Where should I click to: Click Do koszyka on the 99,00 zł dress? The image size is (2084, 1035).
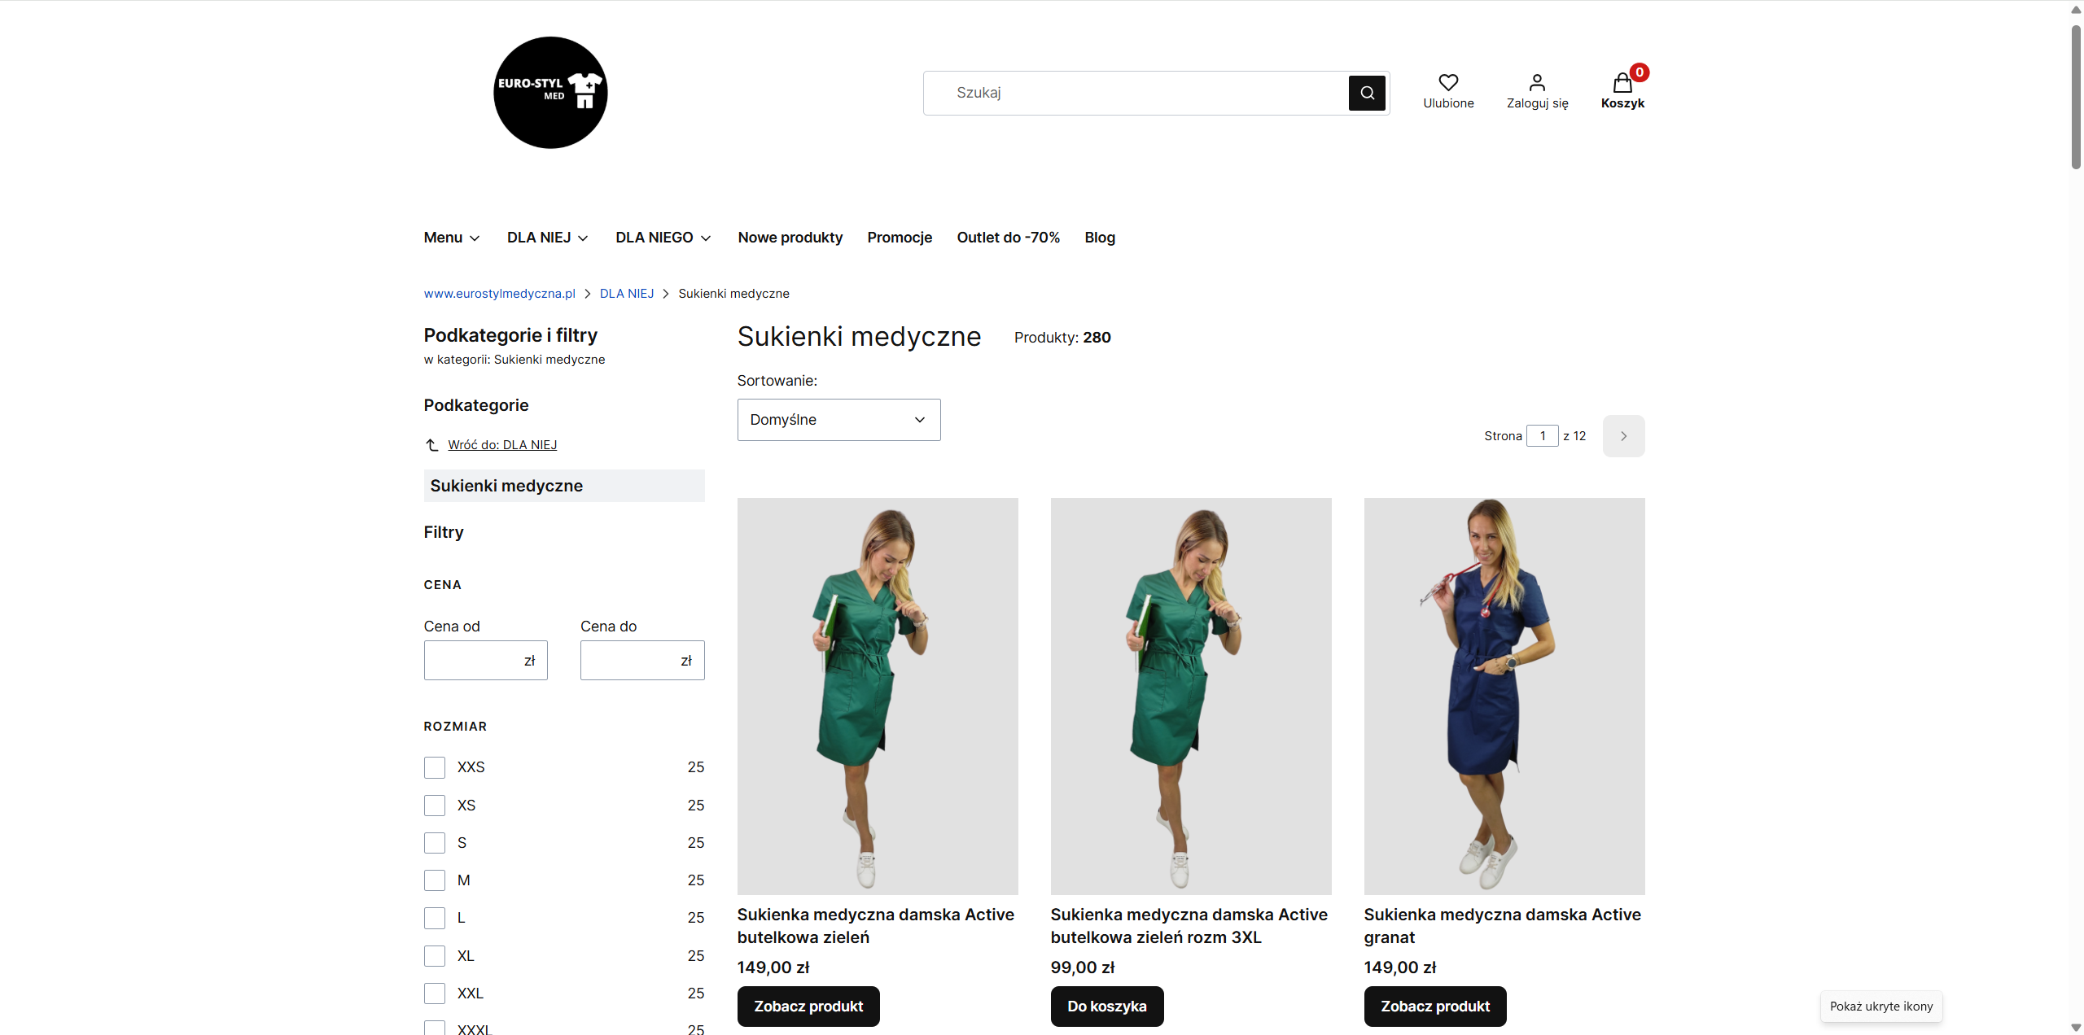1106,1006
